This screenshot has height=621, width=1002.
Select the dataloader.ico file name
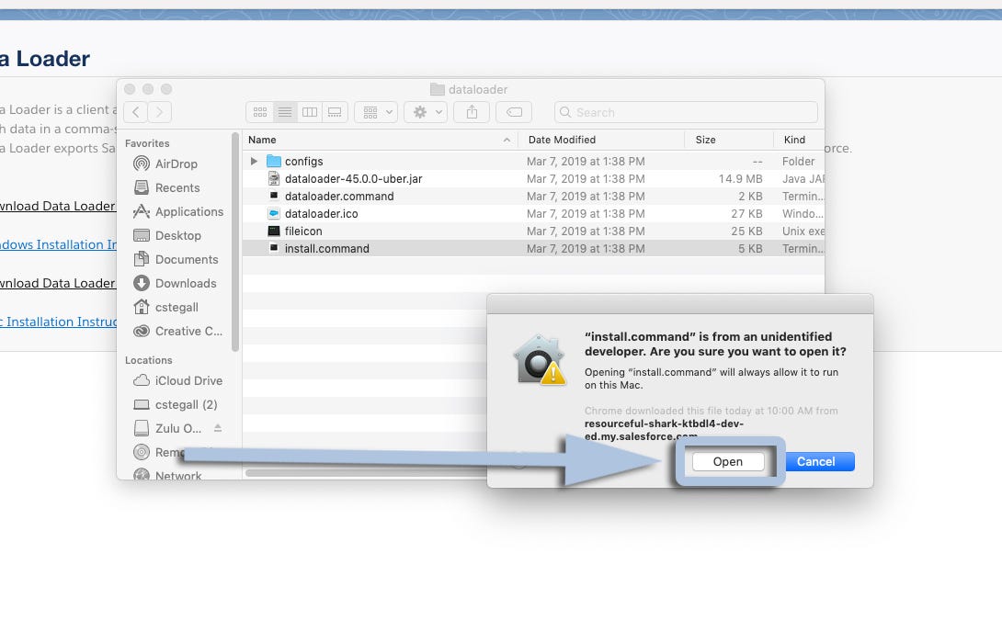tap(322, 213)
